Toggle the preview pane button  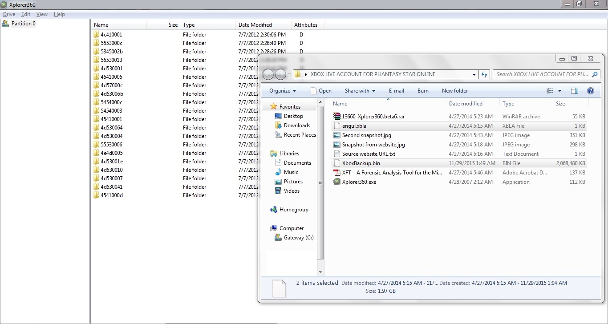575,91
